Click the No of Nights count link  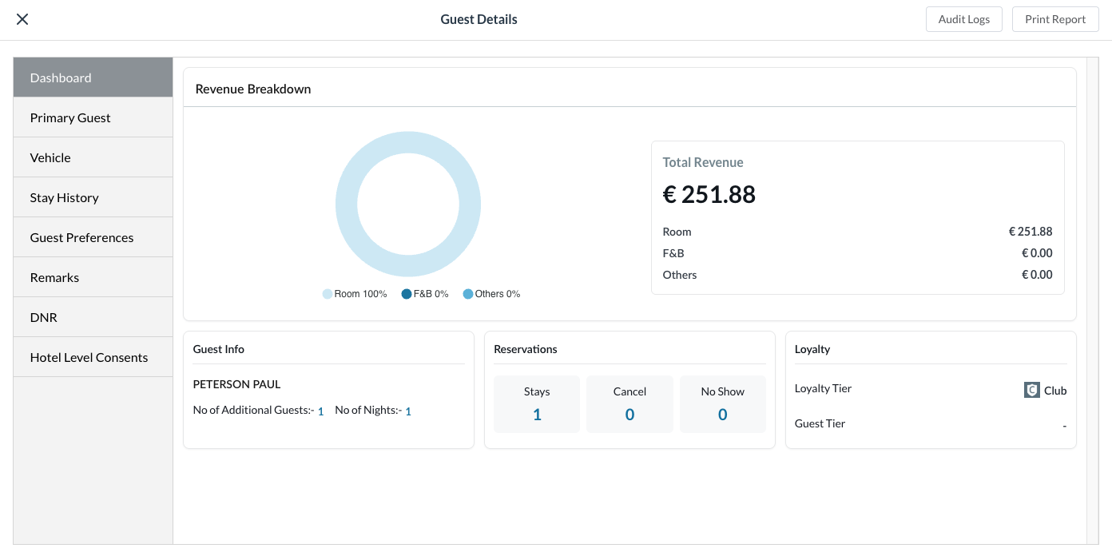tap(408, 411)
